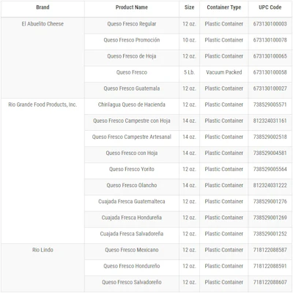The width and height of the screenshot is (293, 293).
Task: Click the Brand column header
Action: point(42,7)
